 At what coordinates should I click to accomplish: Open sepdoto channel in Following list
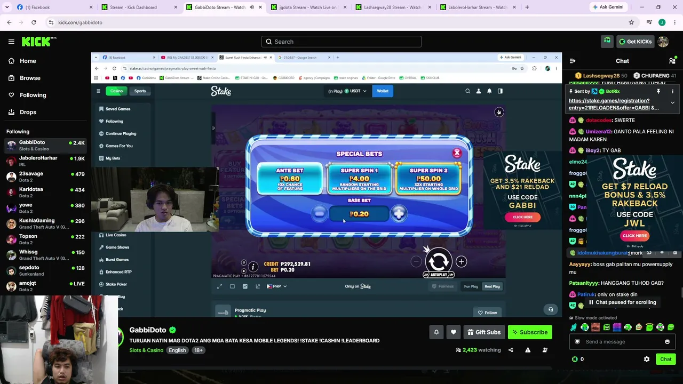pos(45,270)
